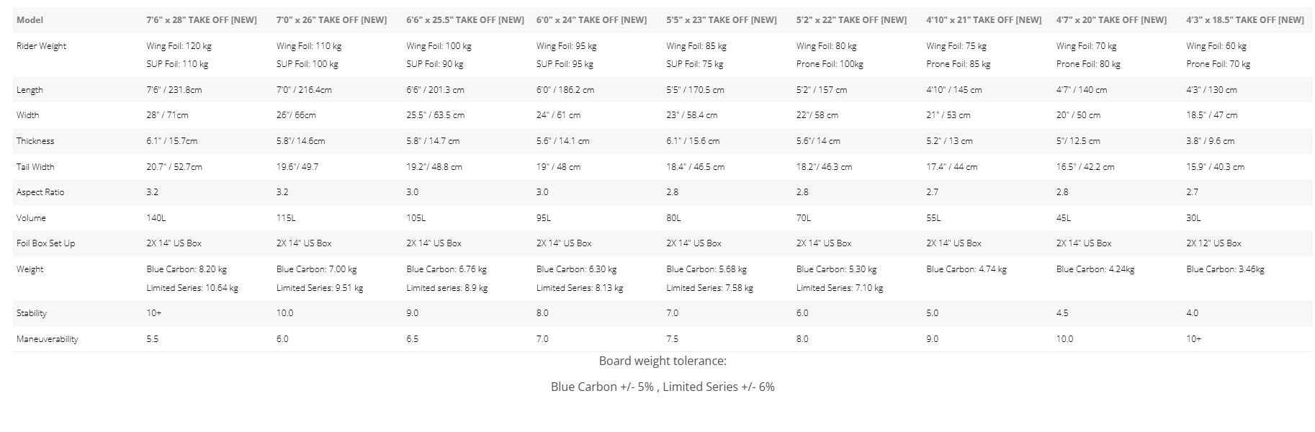The width and height of the screenshot is (1315, 432).
Task: Click the Model column header
Action: pos(30,20)
